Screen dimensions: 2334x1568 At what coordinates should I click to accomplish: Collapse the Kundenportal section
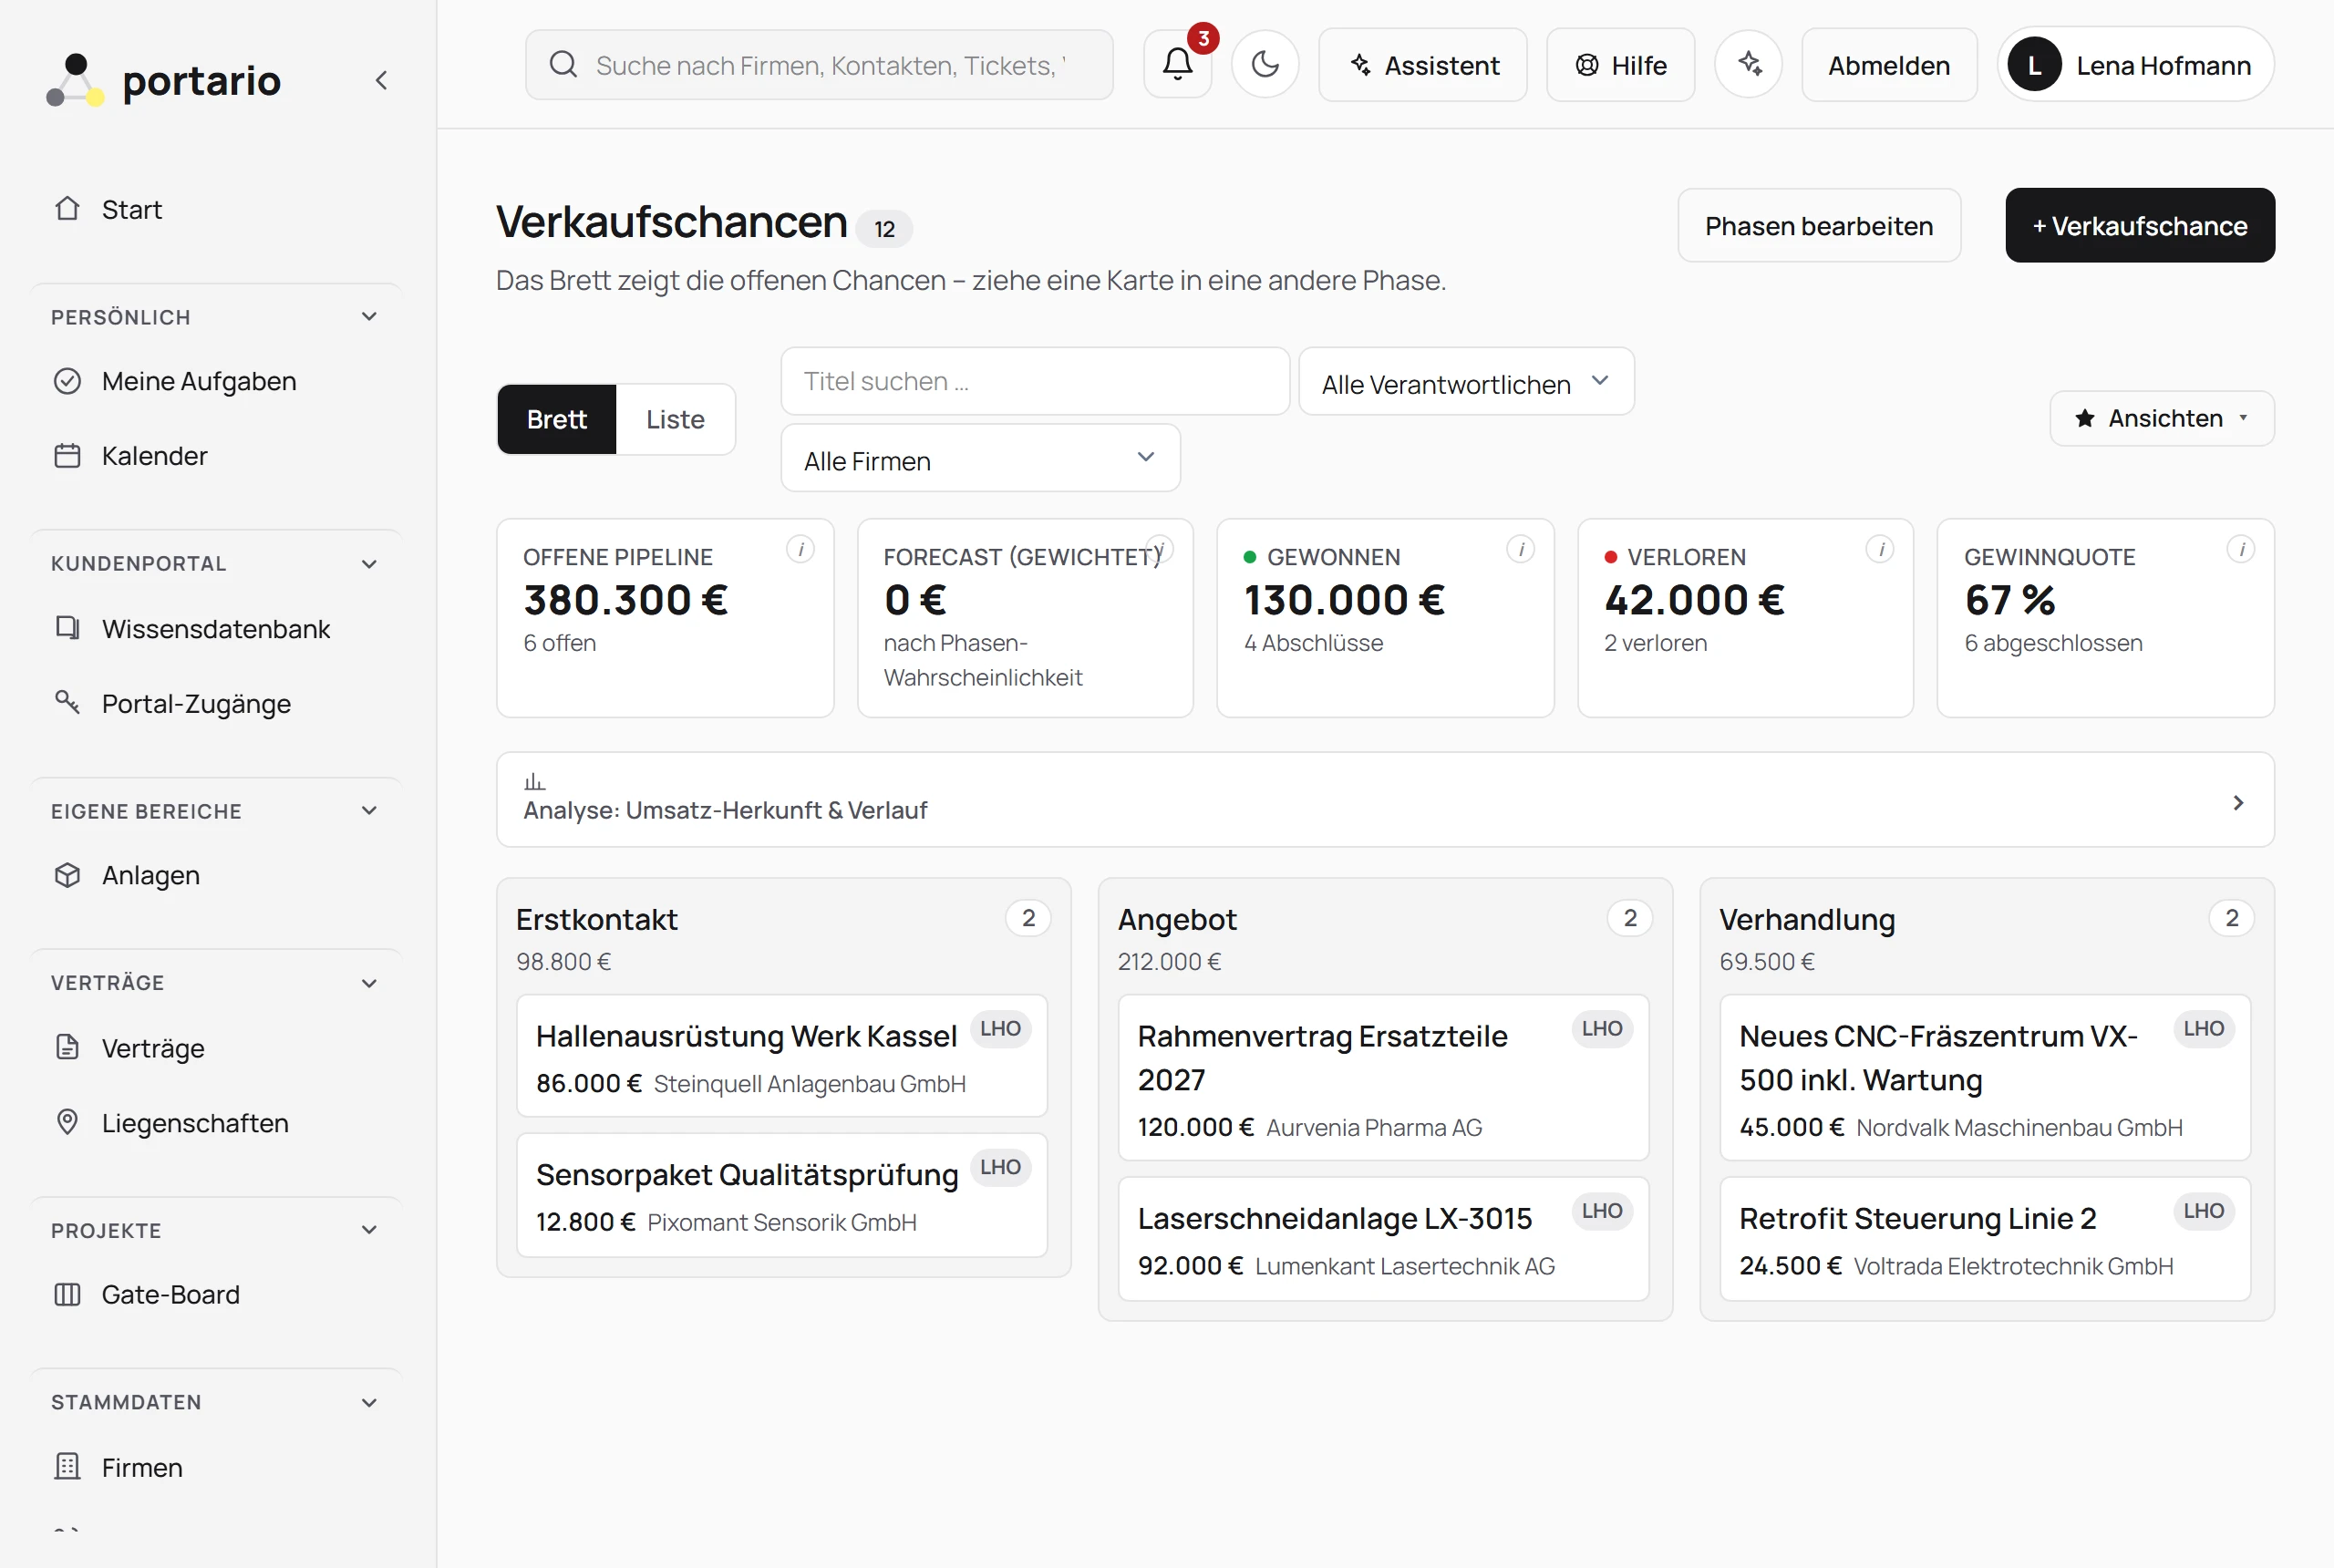[x=218, y=564]
